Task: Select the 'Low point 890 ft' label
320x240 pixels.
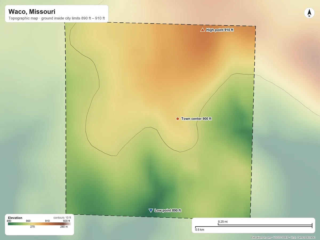Action: [168, 210]
